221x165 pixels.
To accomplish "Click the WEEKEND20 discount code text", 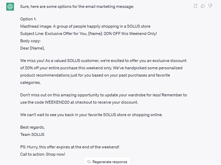I will point(57,102).
